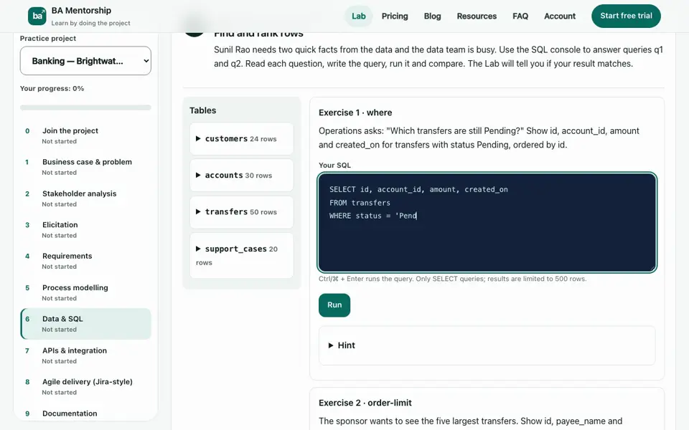Select the Stakeholder analysis step
This screenshot has height=430, width=689.
click(85, 199)
